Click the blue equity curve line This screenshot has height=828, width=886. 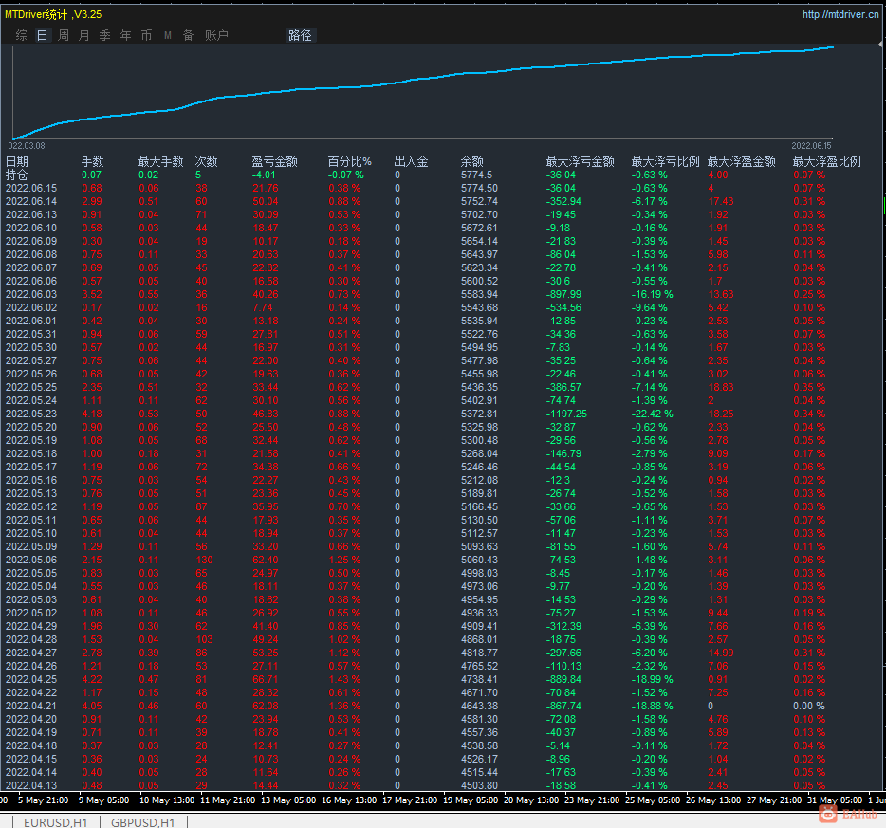423,79
